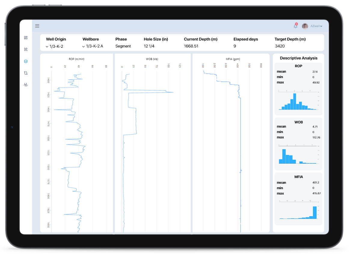
Task: Click the user profile avatar
Action: point(305,26)
